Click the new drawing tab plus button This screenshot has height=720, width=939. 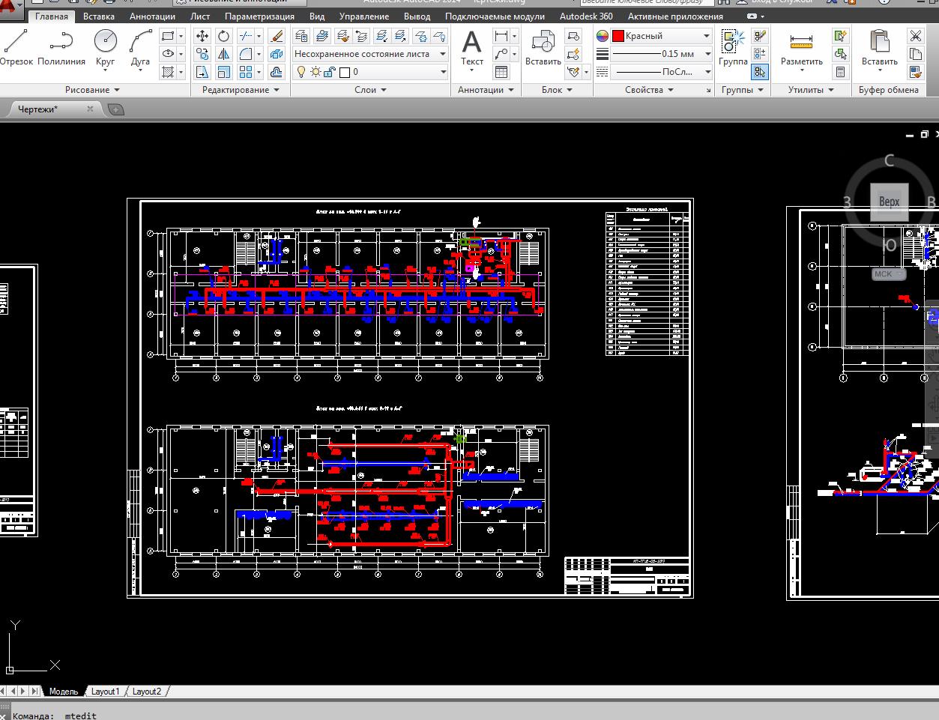115,109
